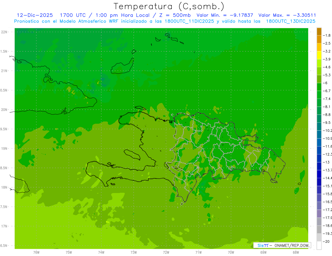Screen dimensions: 332x256
Task: Click the "72W" longitude label
Action: pyautogui.click(x=166, y=252)
